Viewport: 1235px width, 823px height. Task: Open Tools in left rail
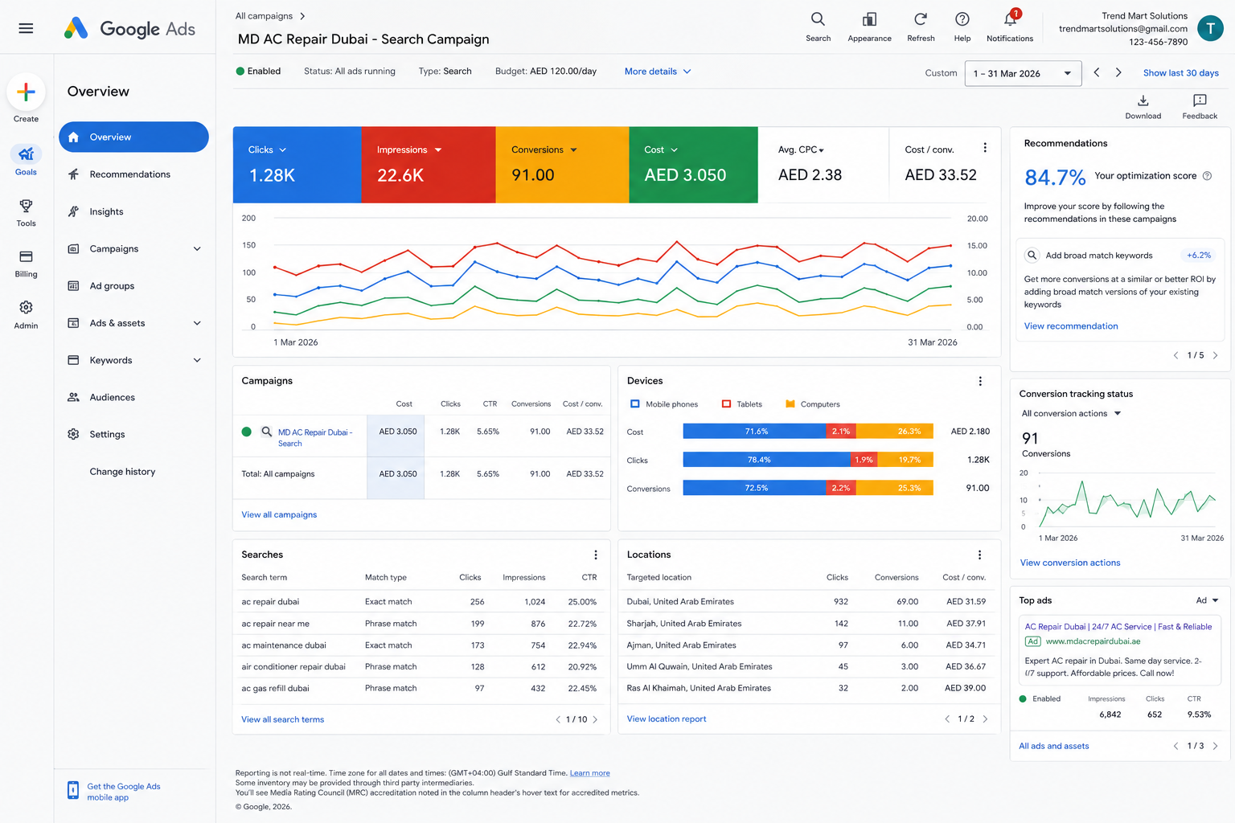[26, 213]
